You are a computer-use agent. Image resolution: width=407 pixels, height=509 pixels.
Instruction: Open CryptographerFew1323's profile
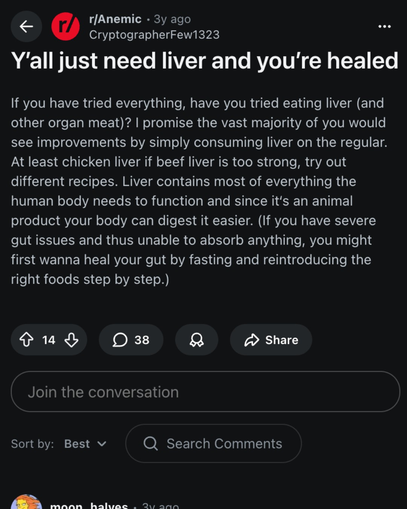[154, 35]
